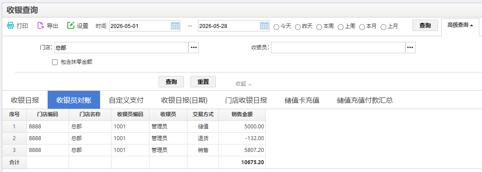
Task: Open the 自定义支付 tab
Action: tap(126, 100)
